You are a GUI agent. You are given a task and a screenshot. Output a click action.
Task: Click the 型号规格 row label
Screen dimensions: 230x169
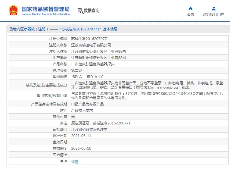tap(60, 77)
